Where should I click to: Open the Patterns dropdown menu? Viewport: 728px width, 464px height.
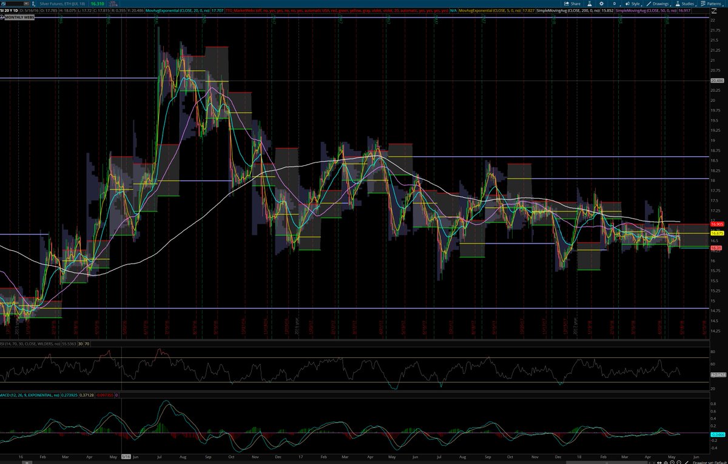(711, 4)
